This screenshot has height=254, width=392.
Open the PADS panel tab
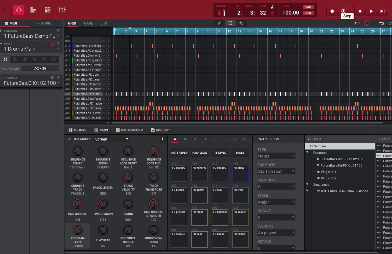point(101,130)
